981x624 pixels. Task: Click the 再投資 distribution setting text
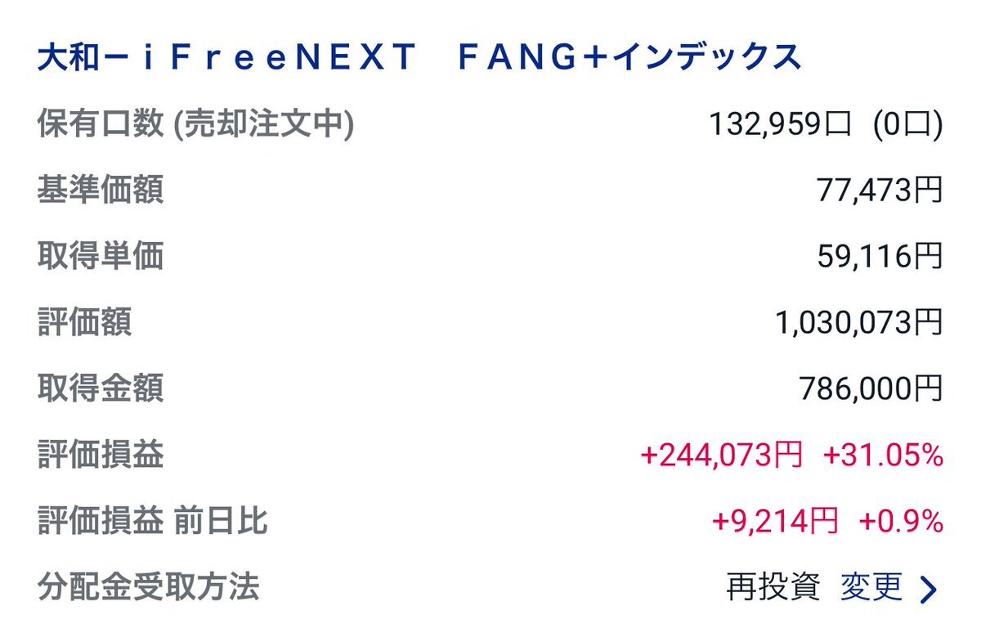click(x=773, y=586)
